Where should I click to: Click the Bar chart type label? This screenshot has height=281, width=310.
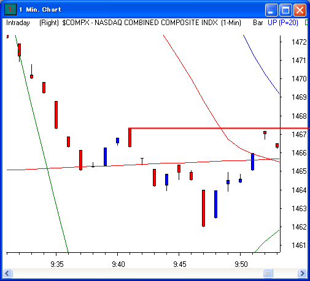(x=258, y=23)
